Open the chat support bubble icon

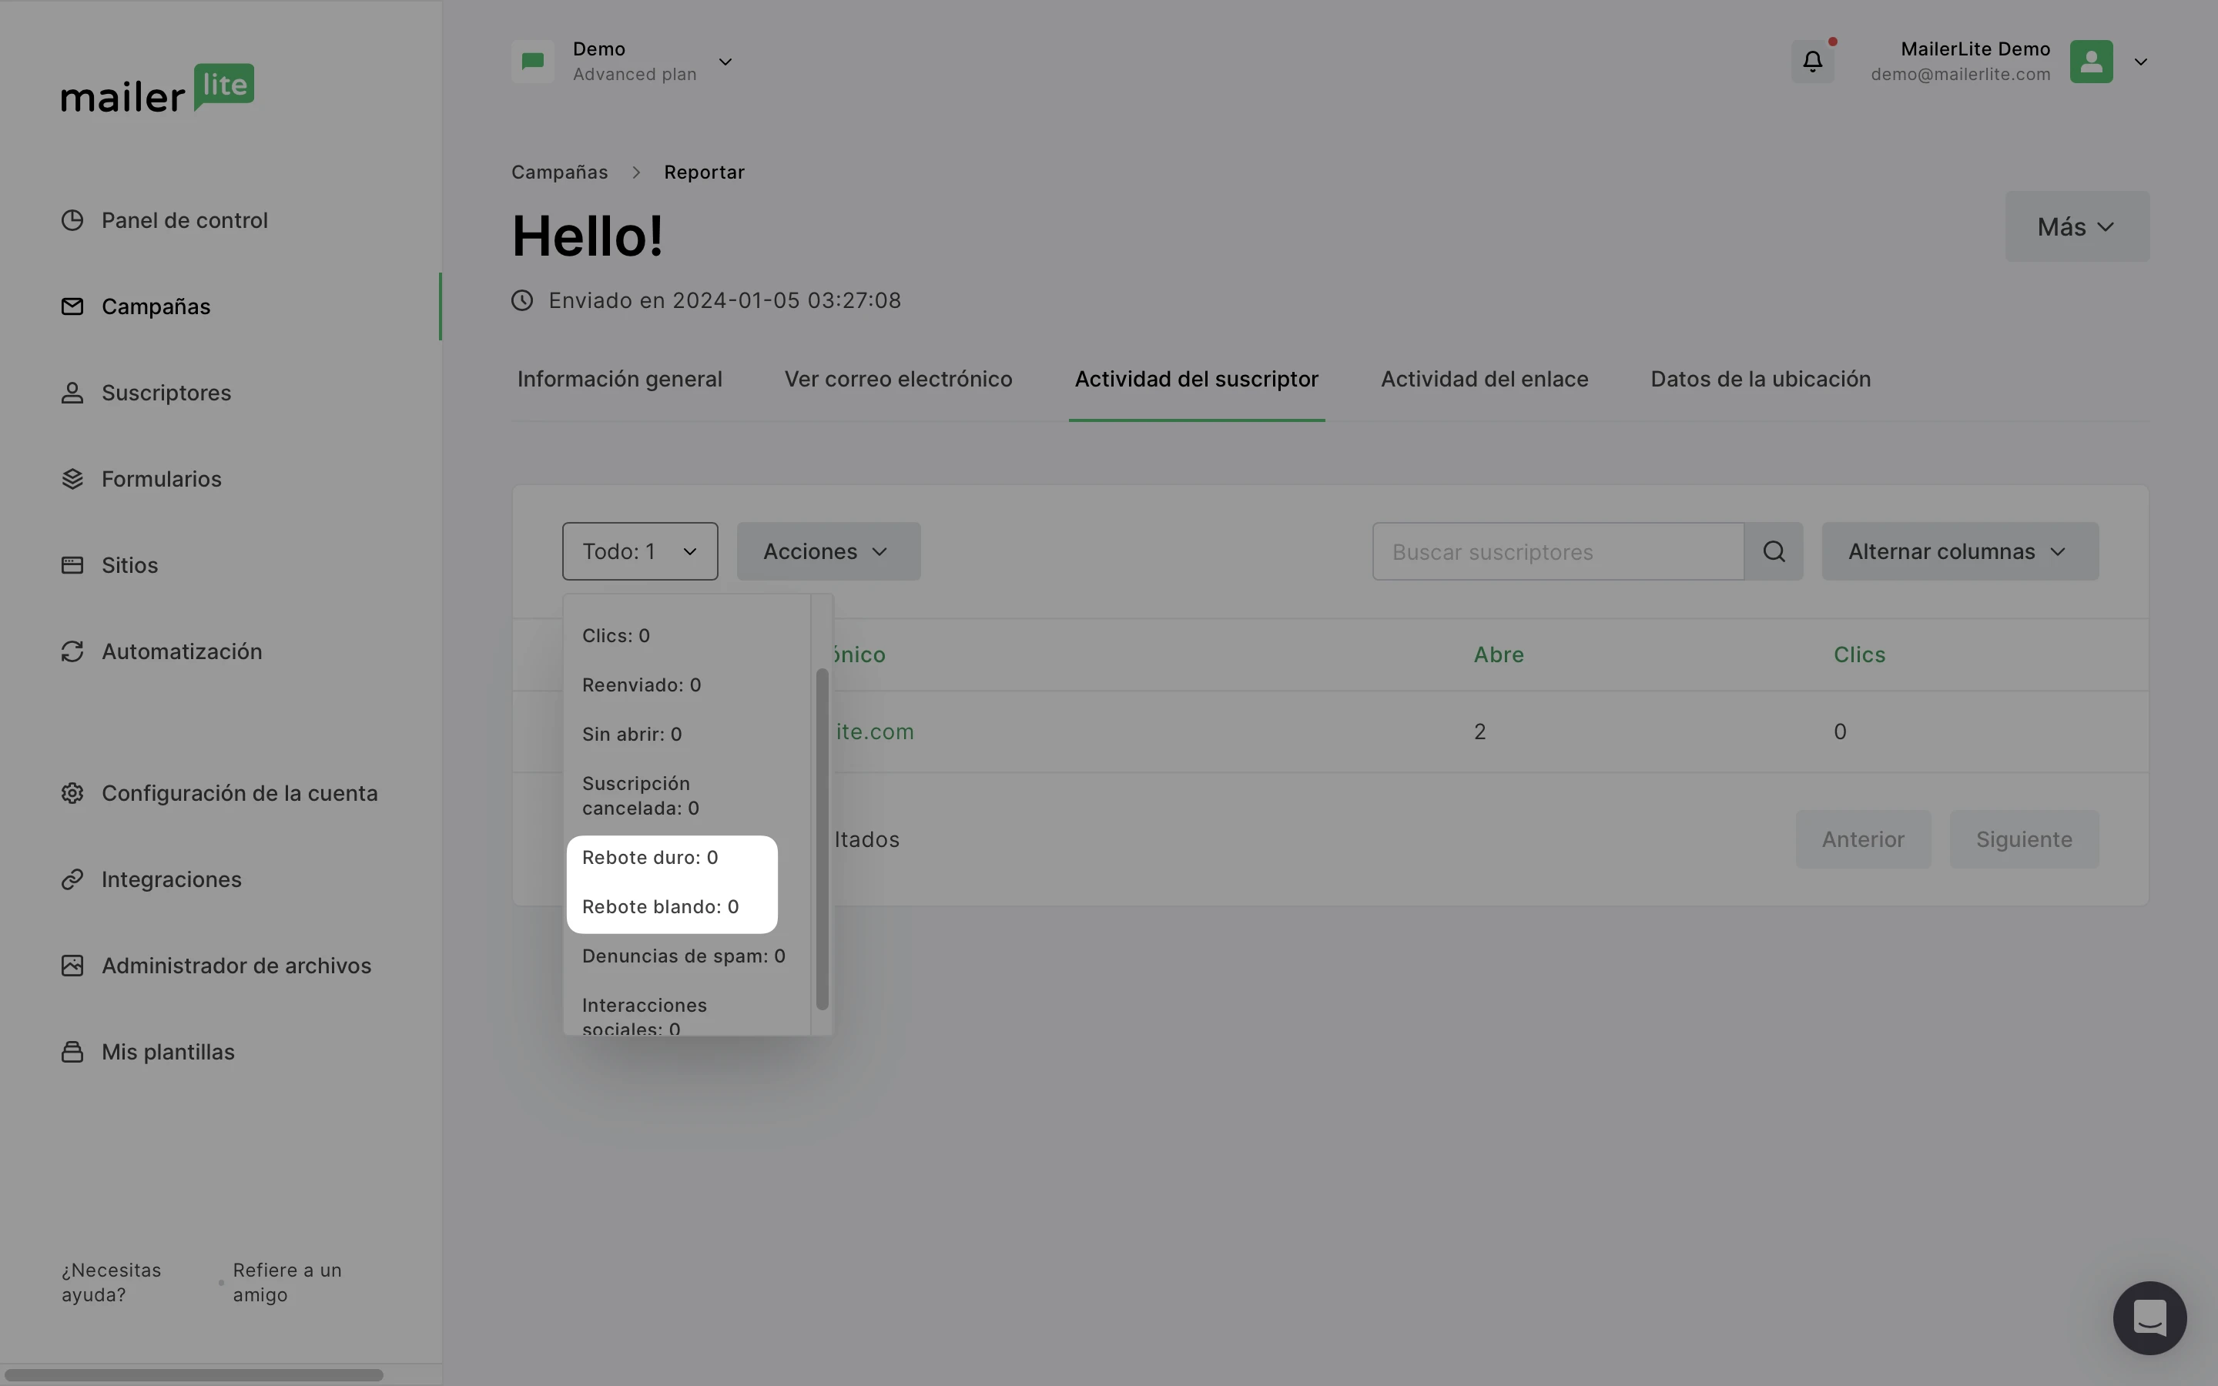tap(2149, 1317)
